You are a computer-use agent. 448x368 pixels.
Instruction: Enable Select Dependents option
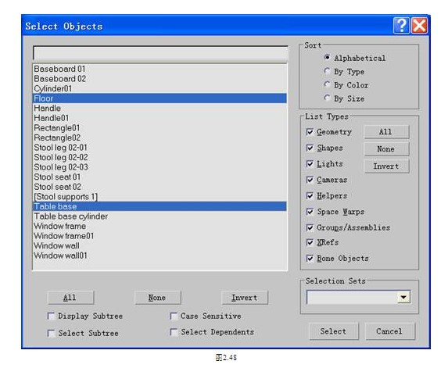point(174,332)
